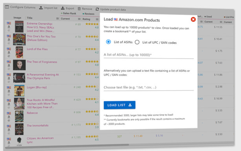The image size is (241, 151).
Task: Click price $ 11.55 cell
Action: [x=218, y=27]
